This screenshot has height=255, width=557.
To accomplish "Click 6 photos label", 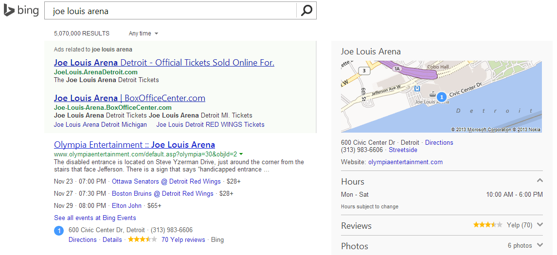I will coord(520,245).
